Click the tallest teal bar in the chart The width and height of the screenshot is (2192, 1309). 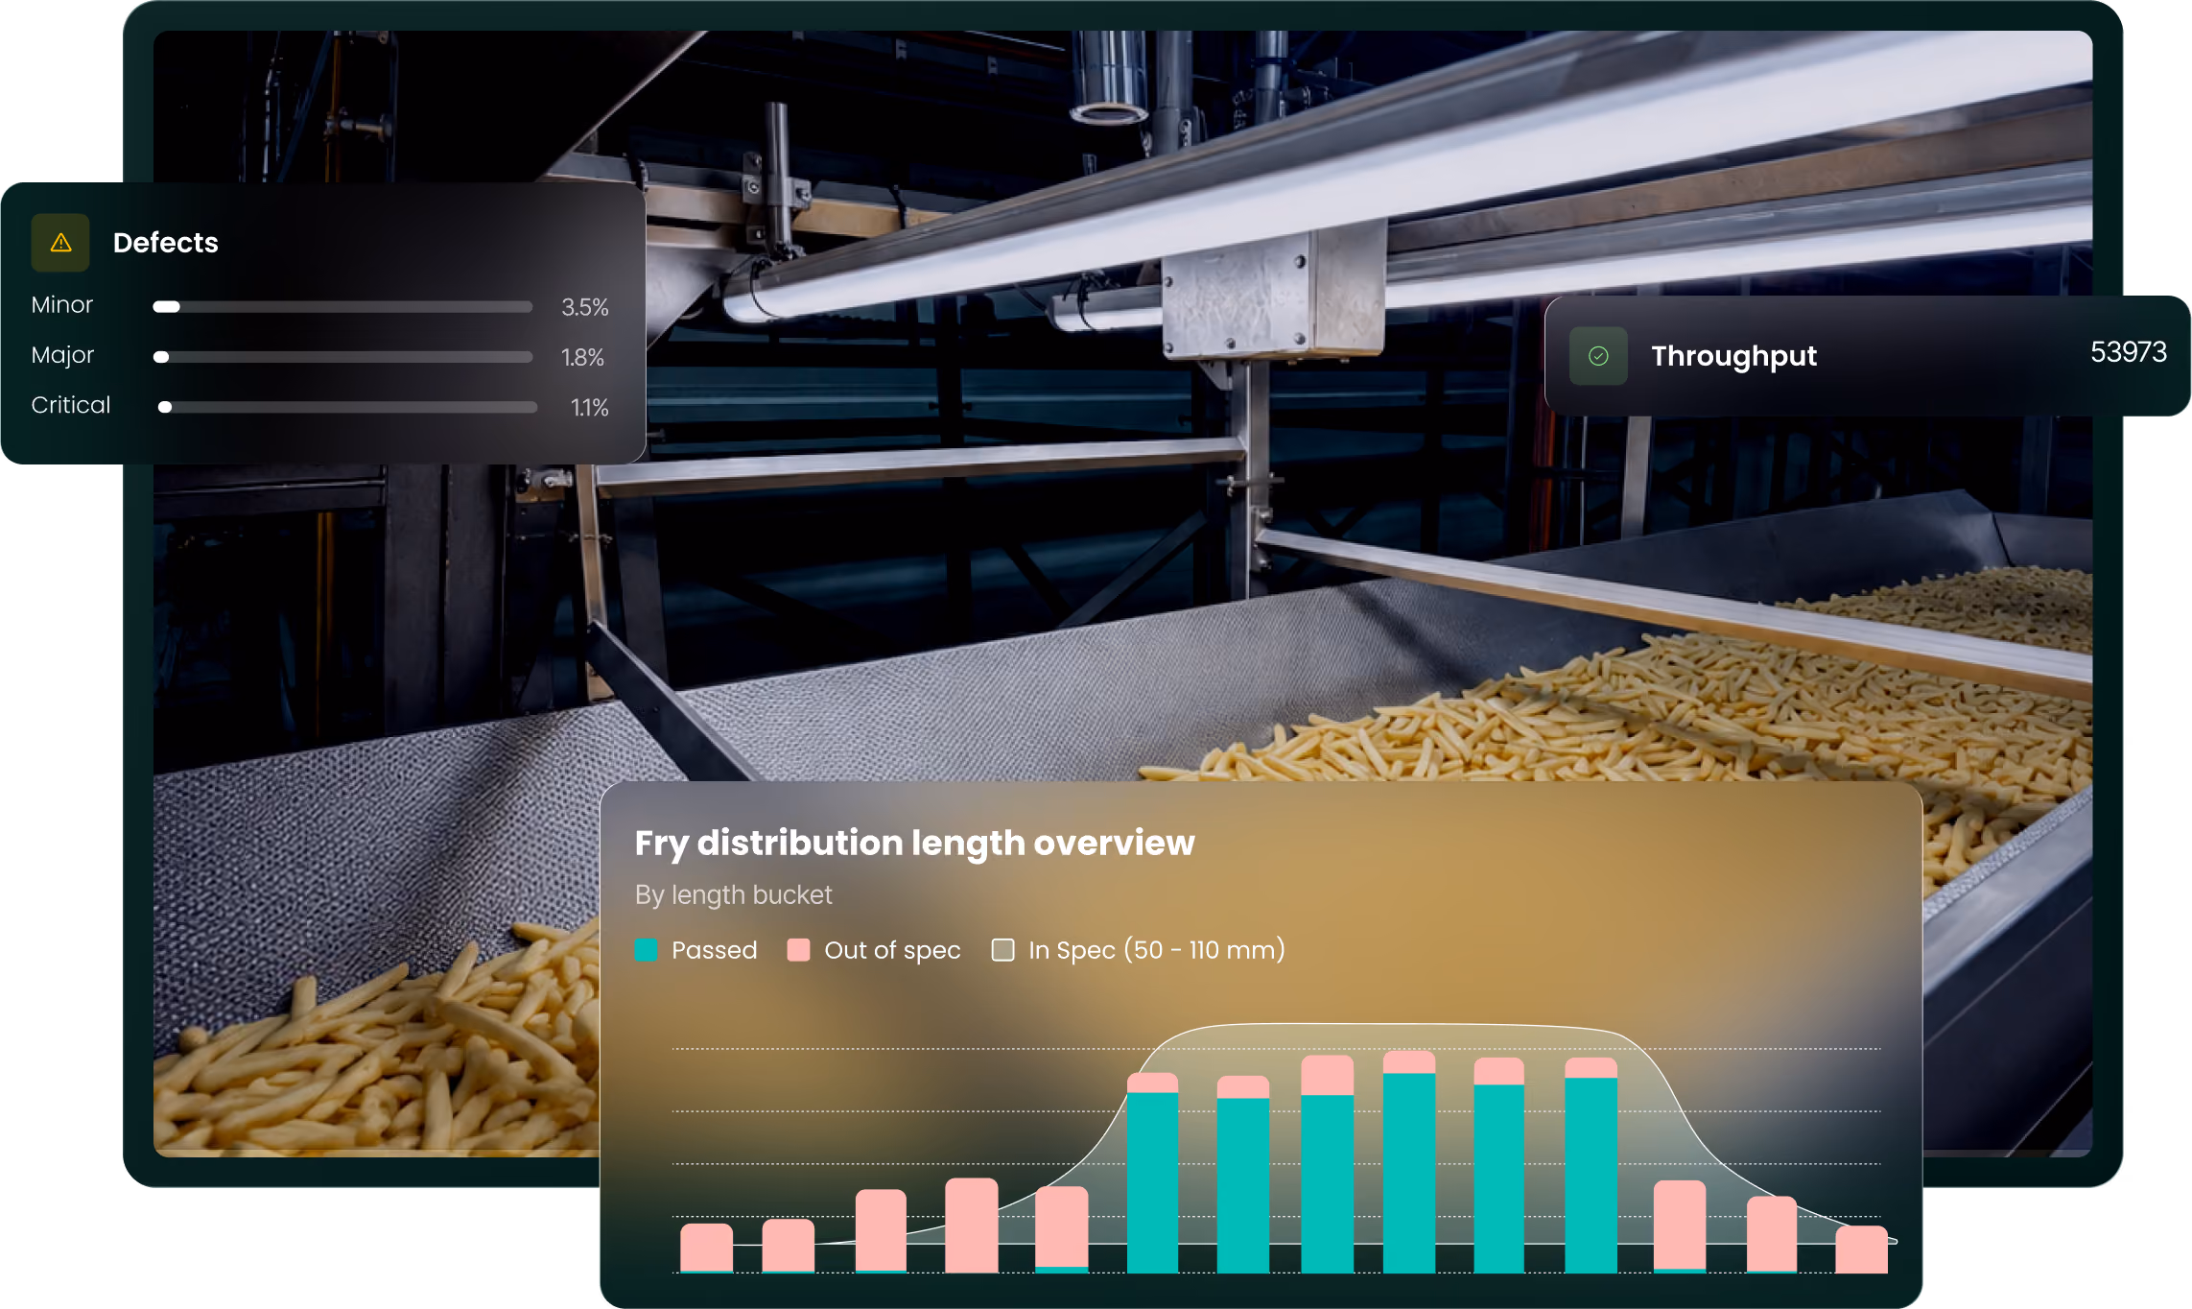click(x=1409, y=1173)
